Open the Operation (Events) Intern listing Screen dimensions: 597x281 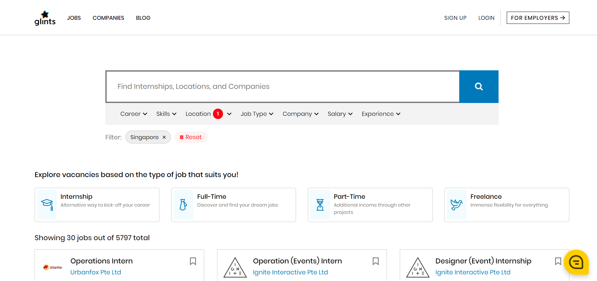coord(297,261)
